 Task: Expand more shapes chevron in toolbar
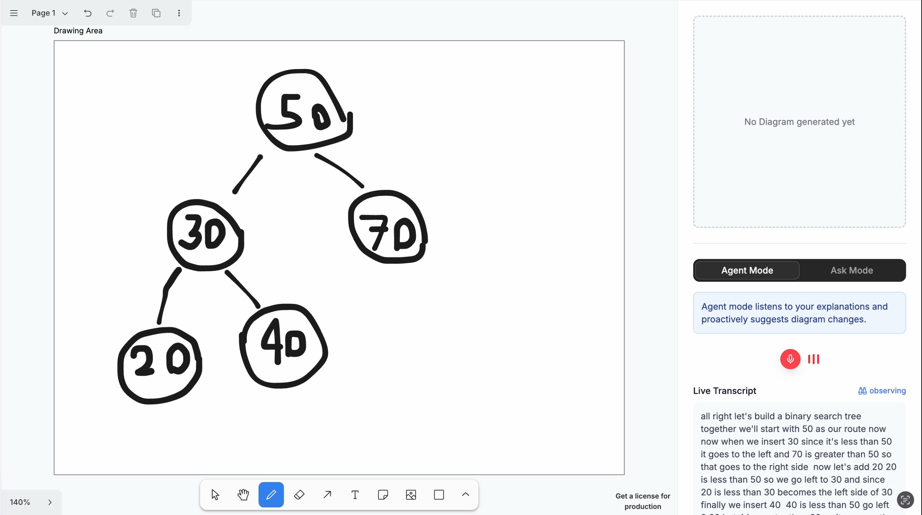465,495
